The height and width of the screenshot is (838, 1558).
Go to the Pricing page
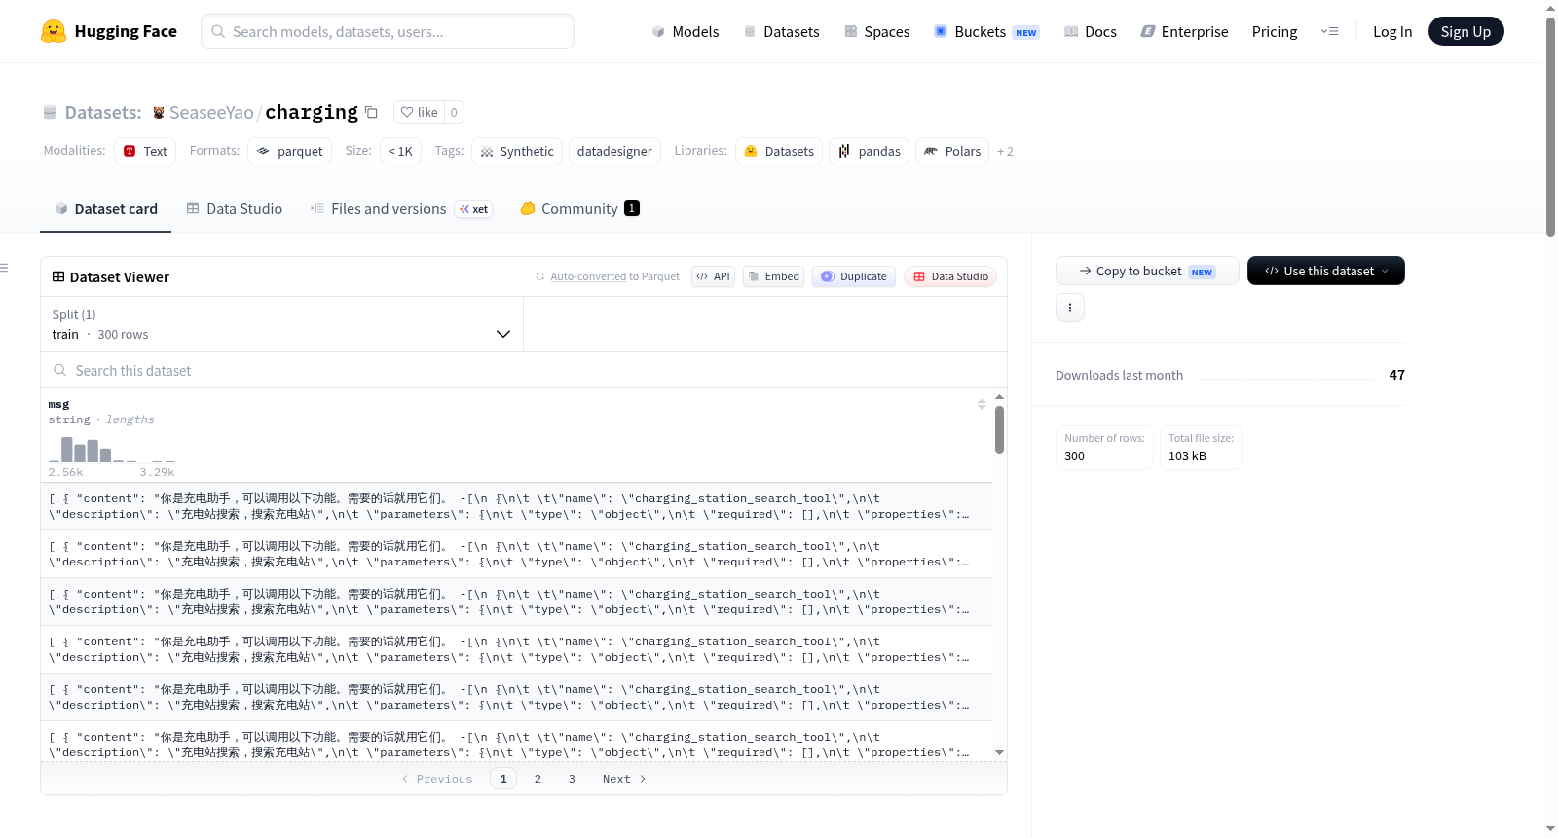1275,31
